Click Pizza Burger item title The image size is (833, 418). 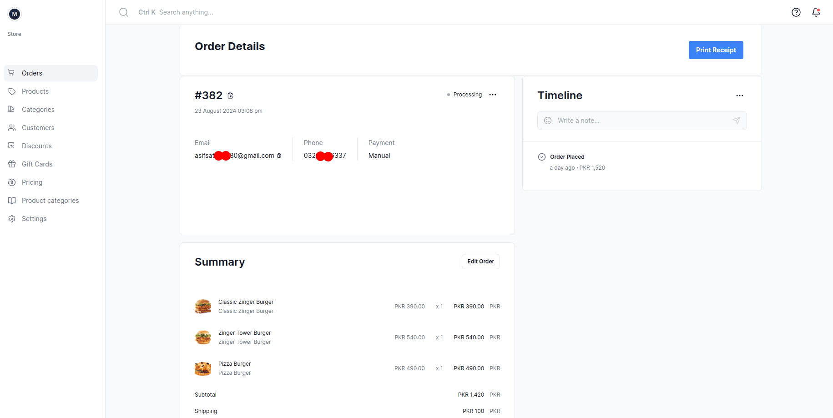tap(234, 364)
